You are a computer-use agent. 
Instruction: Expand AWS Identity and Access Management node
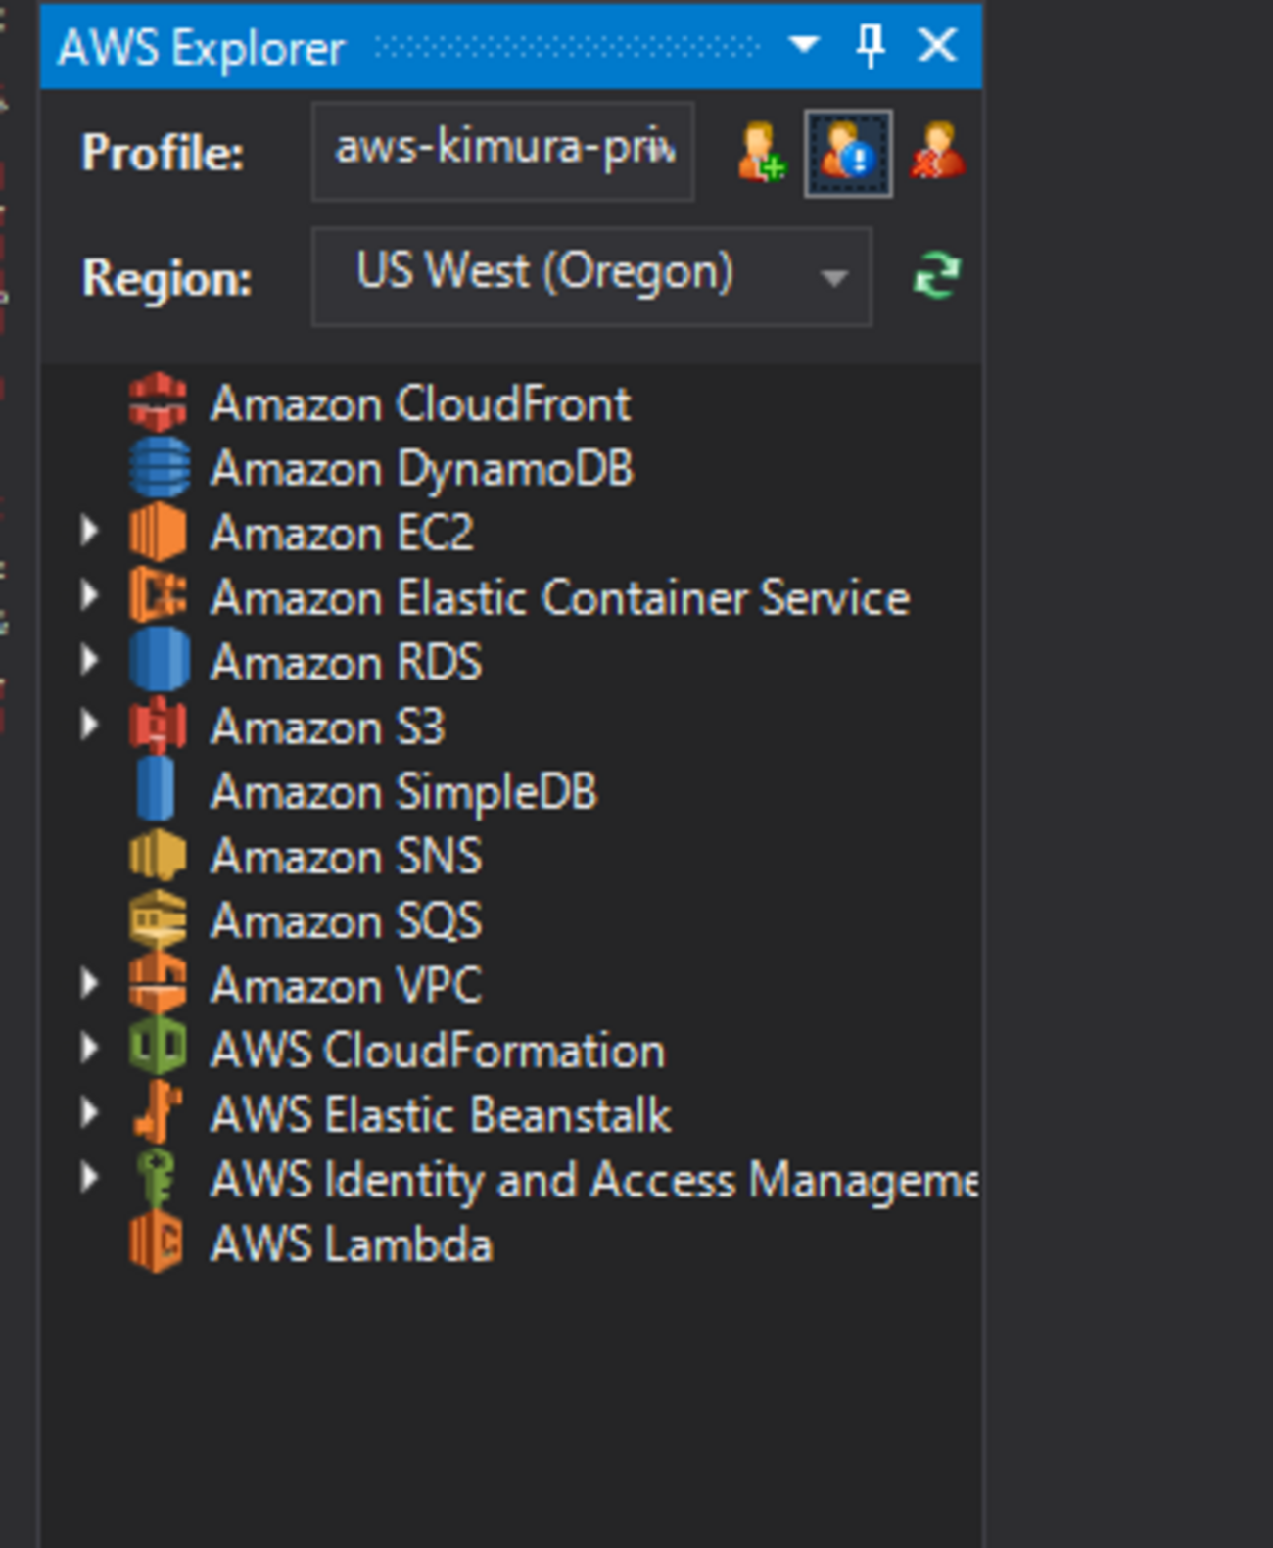(89, 1178)
